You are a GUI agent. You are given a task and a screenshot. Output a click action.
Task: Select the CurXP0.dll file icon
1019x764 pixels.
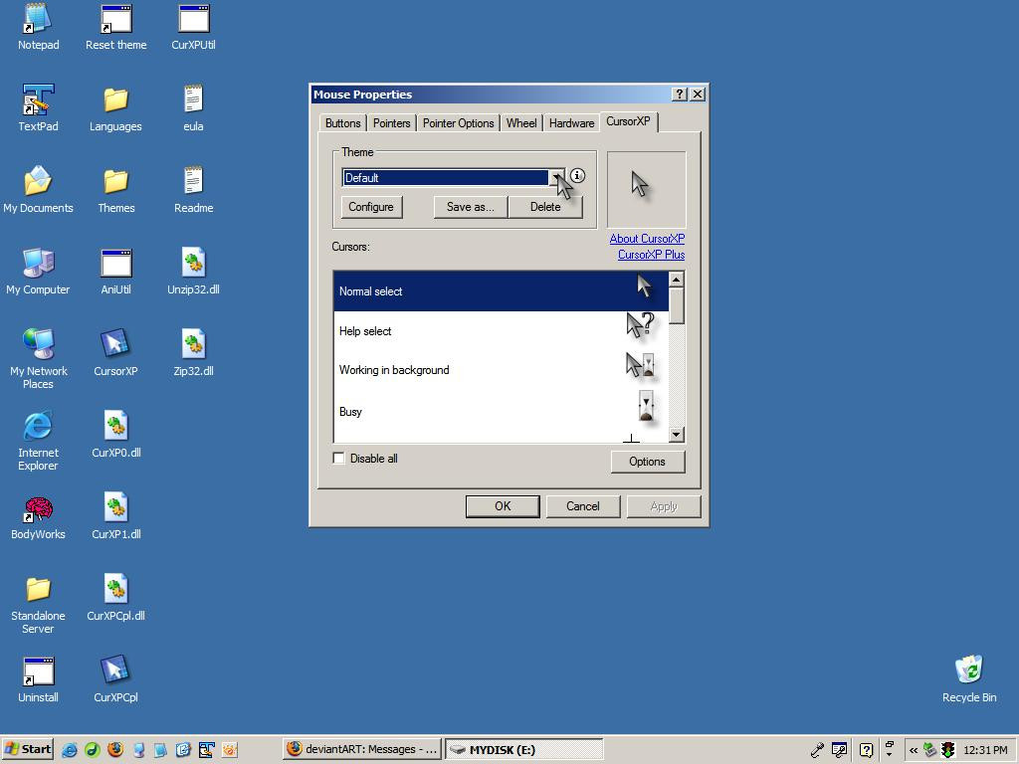[x=115, y=434]
